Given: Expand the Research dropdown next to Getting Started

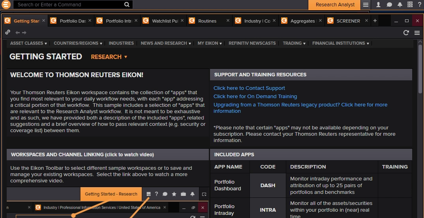Looking at the screenshot, I should tap(109, 57).
